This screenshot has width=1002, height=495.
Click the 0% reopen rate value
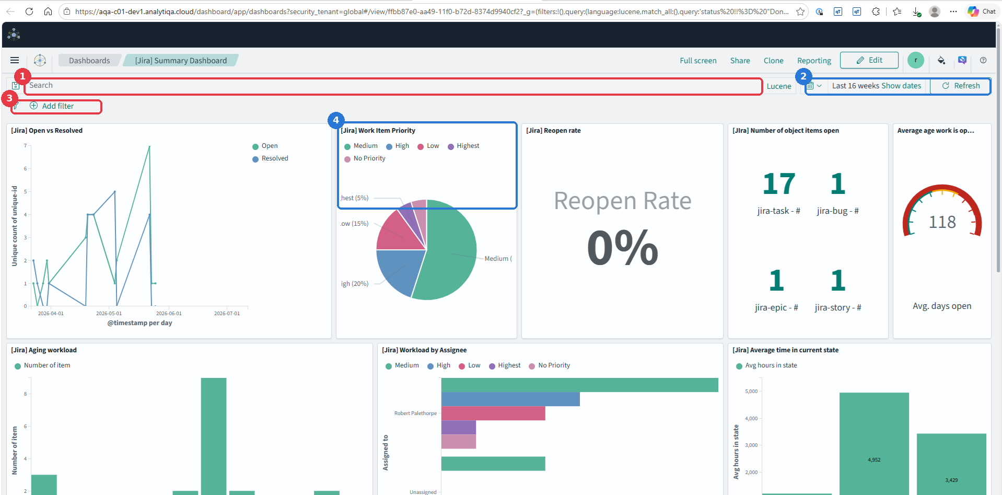623,247
